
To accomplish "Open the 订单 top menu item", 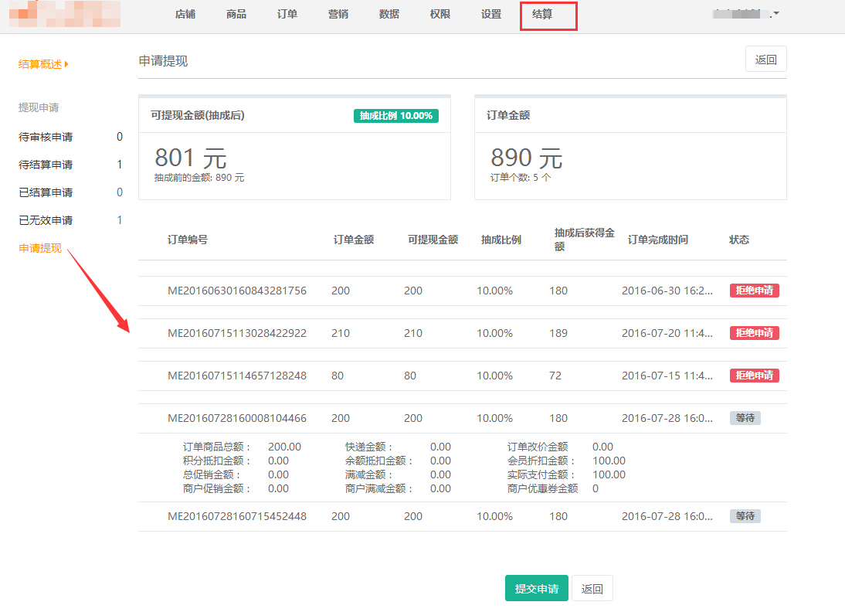I will (x=287, y=15).
